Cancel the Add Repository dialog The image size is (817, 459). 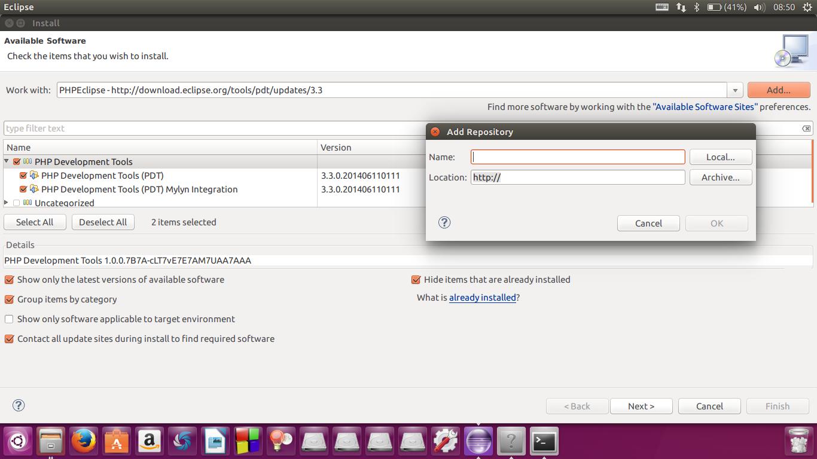[x=648, y=224]
